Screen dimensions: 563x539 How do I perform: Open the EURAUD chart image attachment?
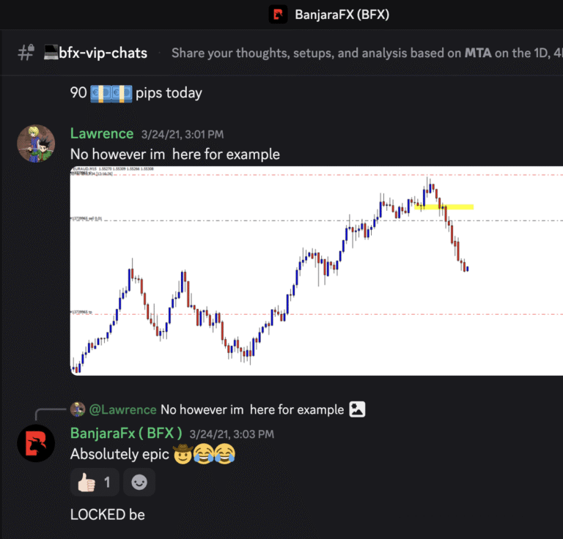pos(317,271)
